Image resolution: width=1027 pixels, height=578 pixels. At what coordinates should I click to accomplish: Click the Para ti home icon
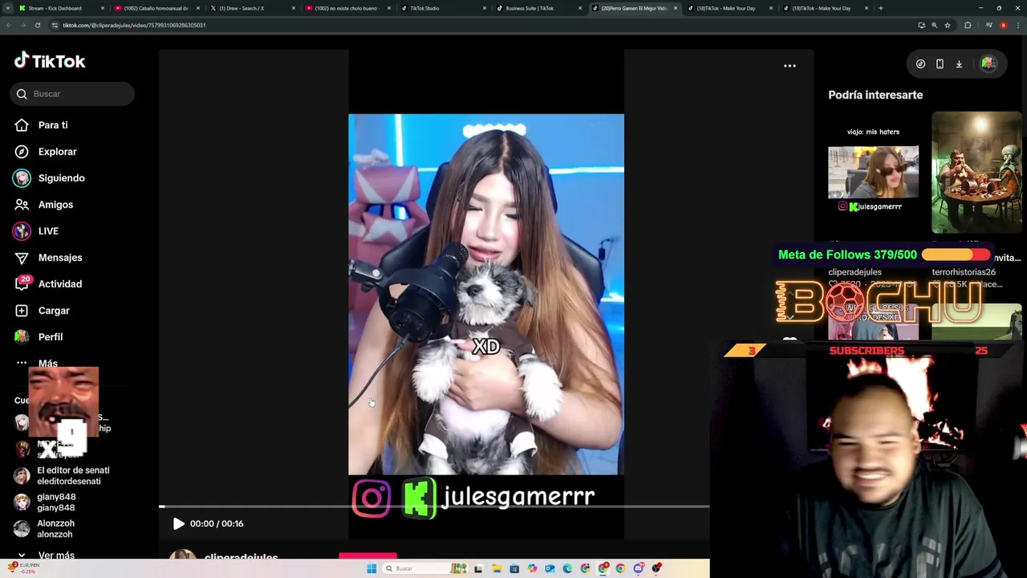(x=22, y=125)
